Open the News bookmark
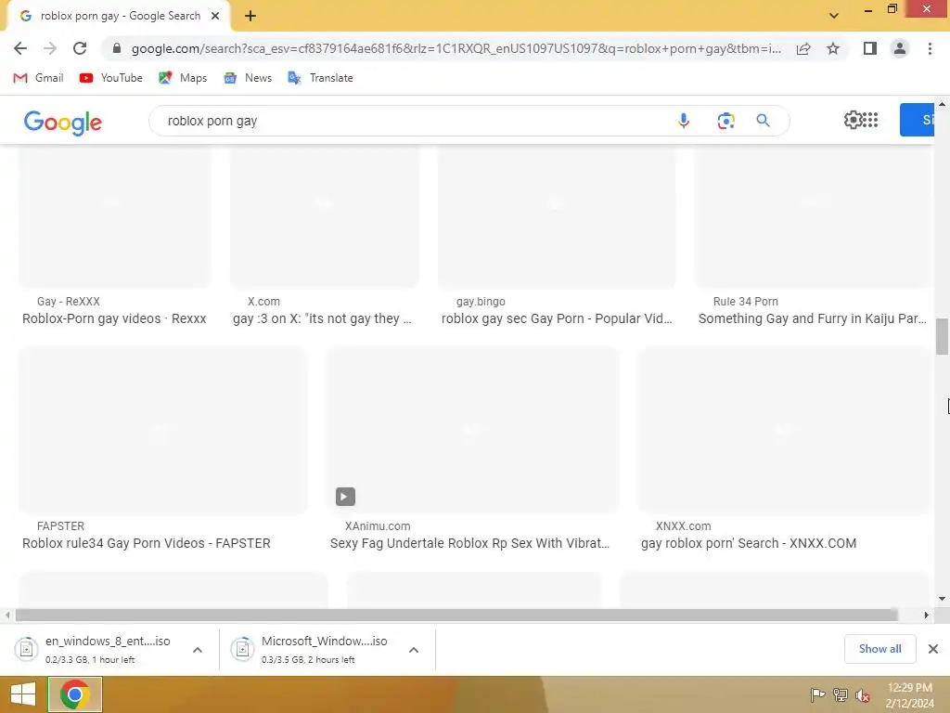Image resolution: width=950 pixels, height=713 pixels. (x=247, y=78)
